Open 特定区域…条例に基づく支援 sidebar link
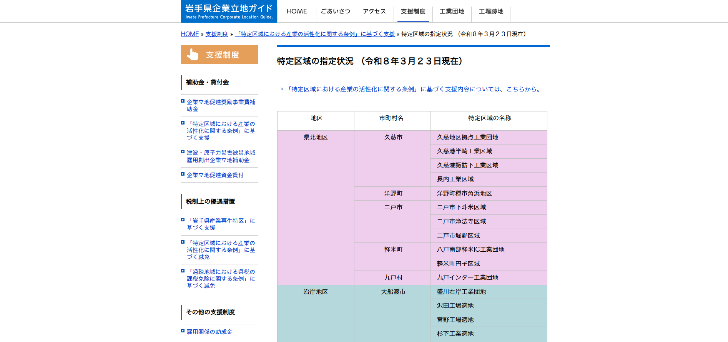 [x=221, y=131]
